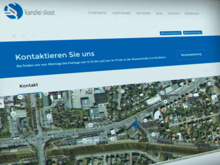Click the Sandhookhaus restaurant map icon

click(123, 91)
